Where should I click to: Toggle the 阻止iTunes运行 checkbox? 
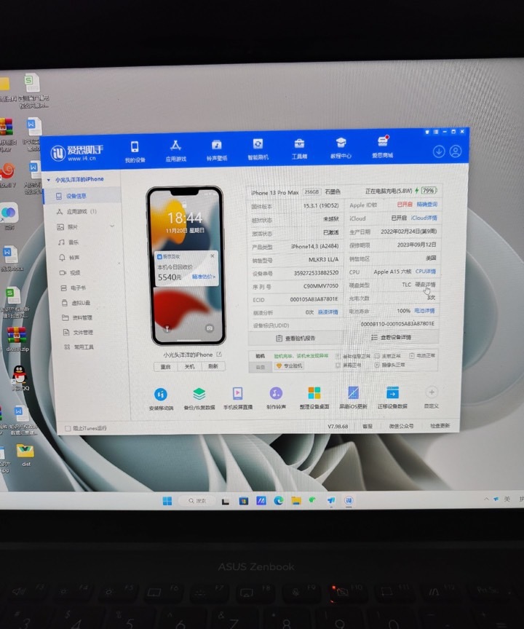coord(68,428)
